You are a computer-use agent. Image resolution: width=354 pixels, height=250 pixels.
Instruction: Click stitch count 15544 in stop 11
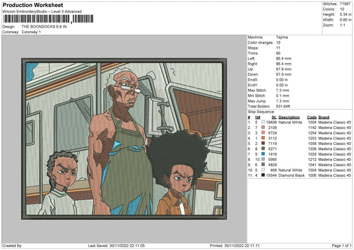(271, 175)
